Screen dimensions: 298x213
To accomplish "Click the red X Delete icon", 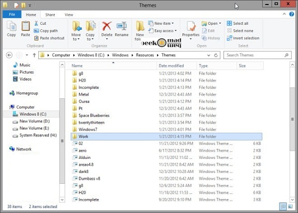I will (x=107, y=26).
